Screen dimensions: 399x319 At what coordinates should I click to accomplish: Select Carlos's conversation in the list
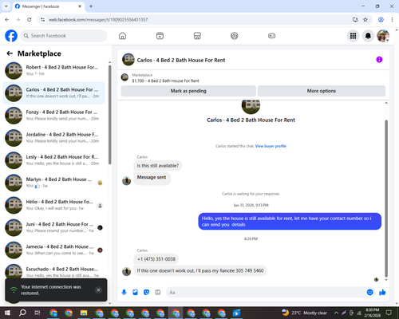click(x=53, y=93)
